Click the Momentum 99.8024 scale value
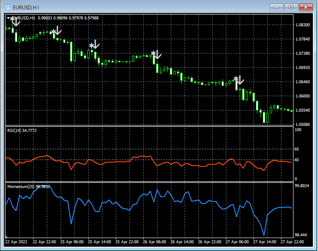The width and height of the screenshot is (318, 251). click(x=302, y=186)
